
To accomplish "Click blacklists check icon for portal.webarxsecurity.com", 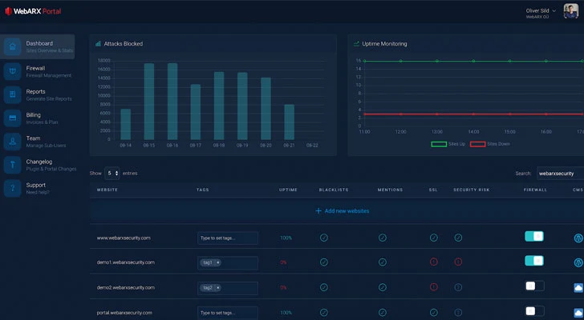I will [324, 312].
